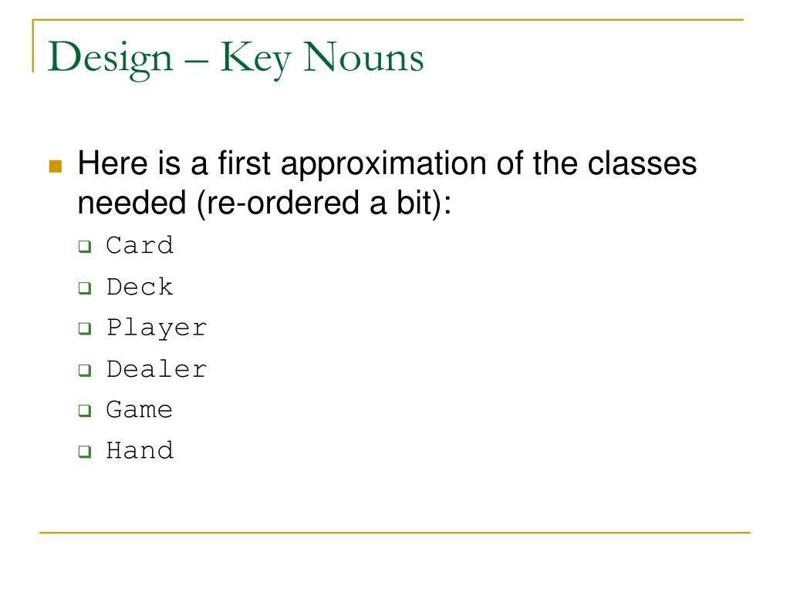Select the Game class name

coord(140,410)
